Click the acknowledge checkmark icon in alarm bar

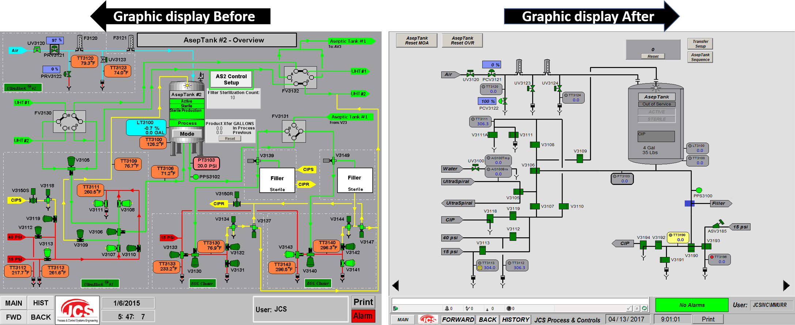point(629,308)
